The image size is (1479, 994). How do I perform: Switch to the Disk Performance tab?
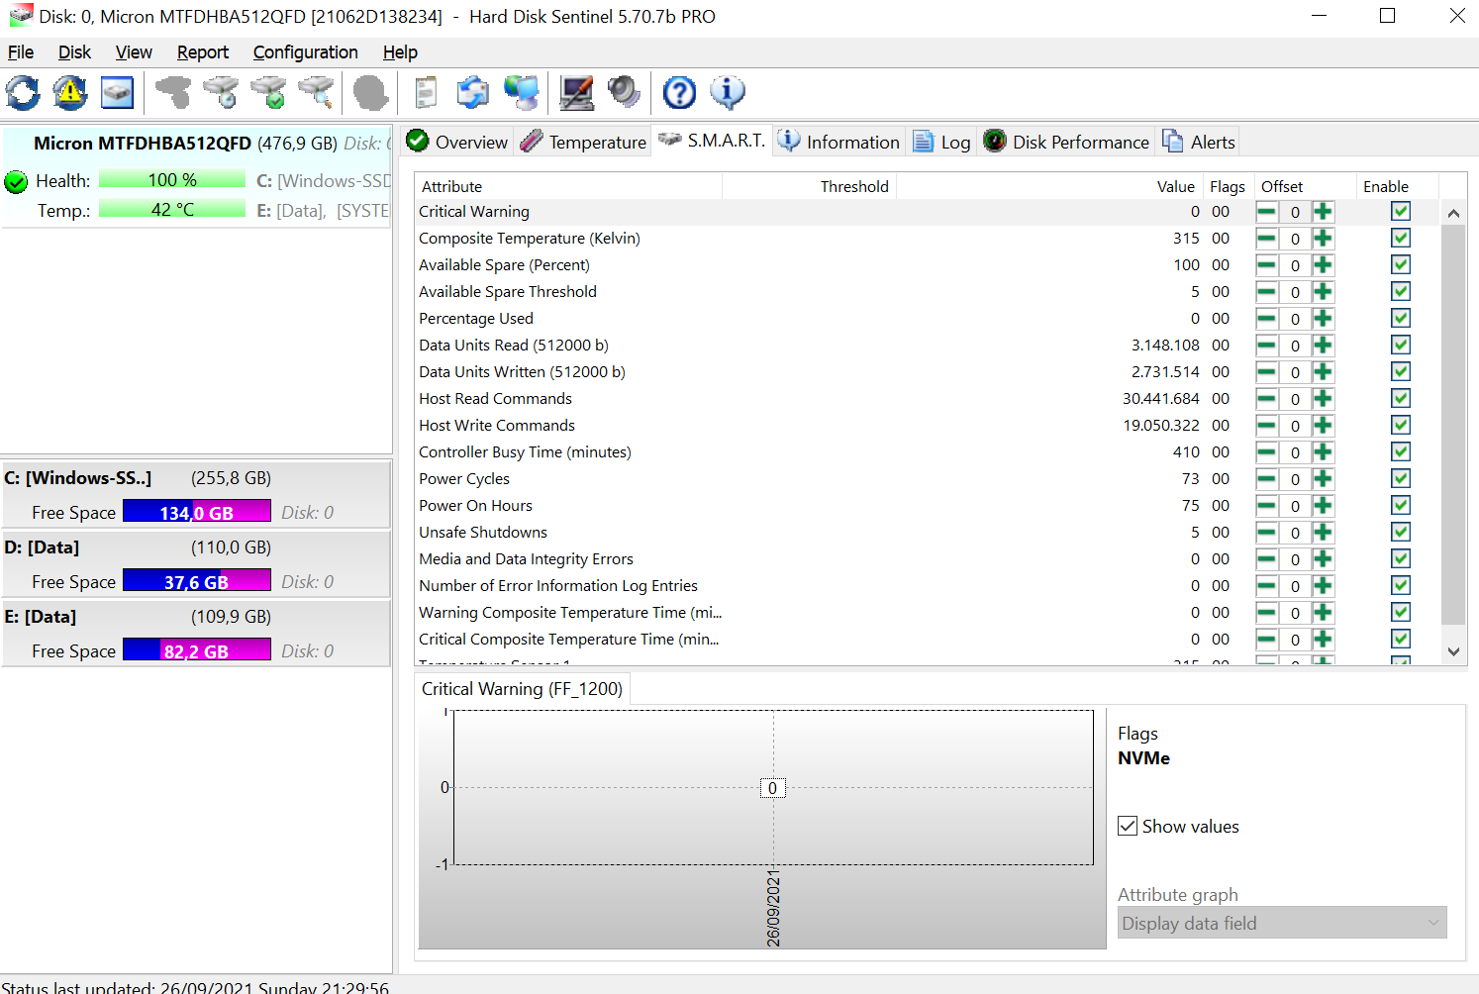(1066, 142)
